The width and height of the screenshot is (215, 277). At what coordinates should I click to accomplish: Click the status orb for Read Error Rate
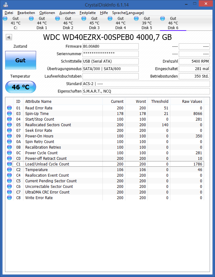[9, 108]
